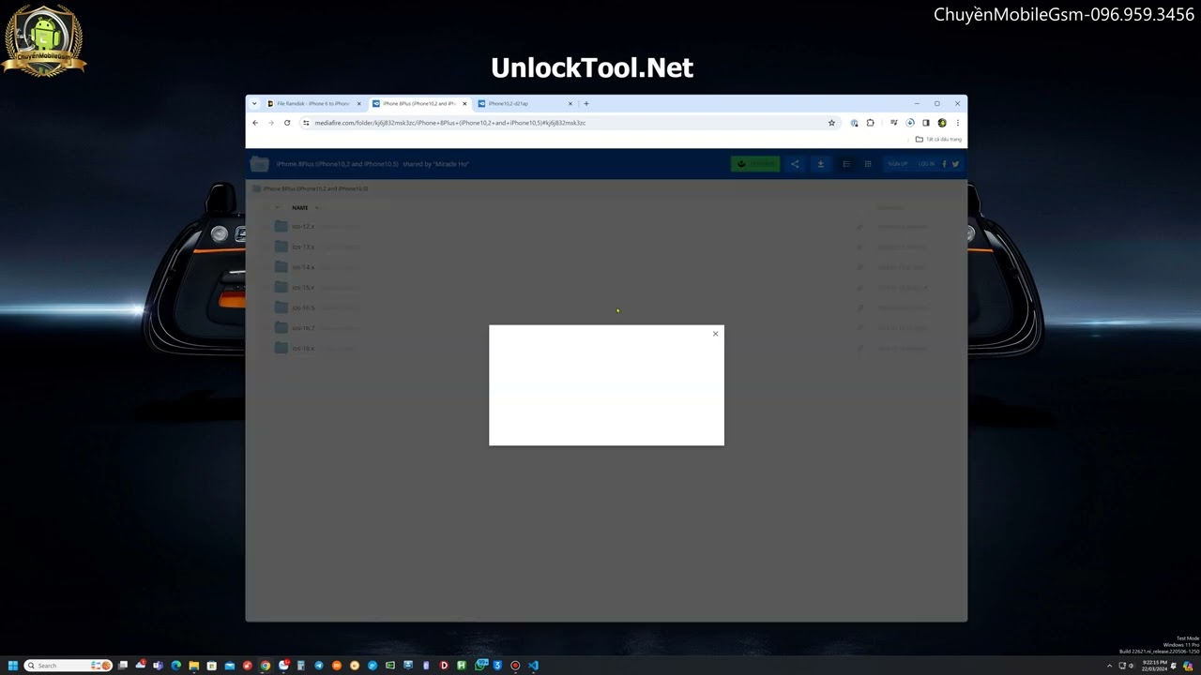Click the MediaFire download folder icon
1201x675 pixels.
(x=821, y=164)
